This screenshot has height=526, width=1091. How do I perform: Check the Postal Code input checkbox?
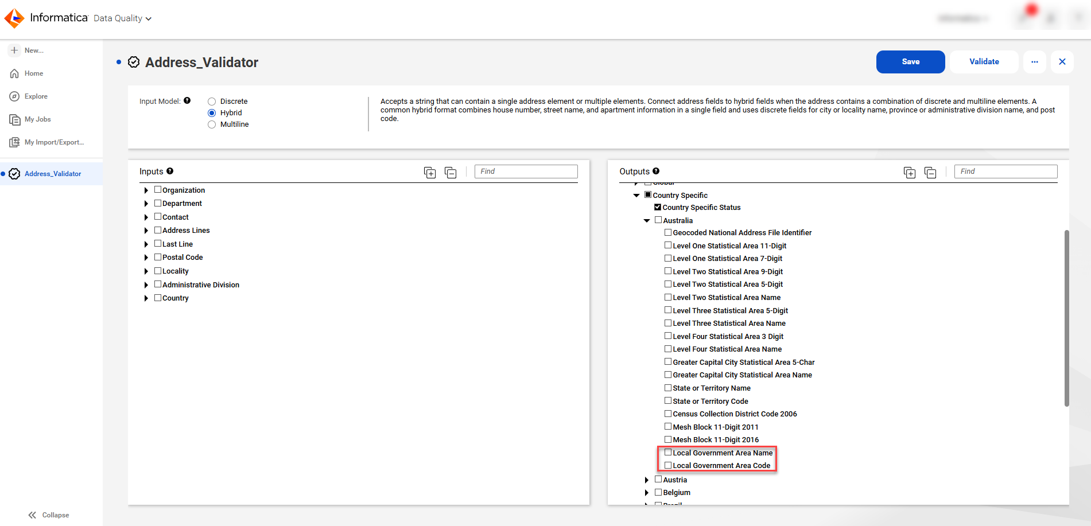pos(158,256)
